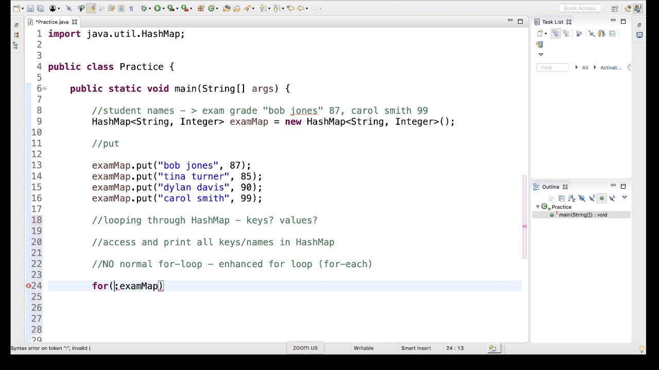Create a new file with the New icon

(17, 8)
